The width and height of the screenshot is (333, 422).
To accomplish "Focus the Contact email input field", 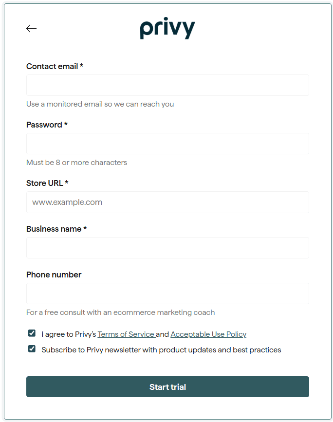I will pos(167,85).
